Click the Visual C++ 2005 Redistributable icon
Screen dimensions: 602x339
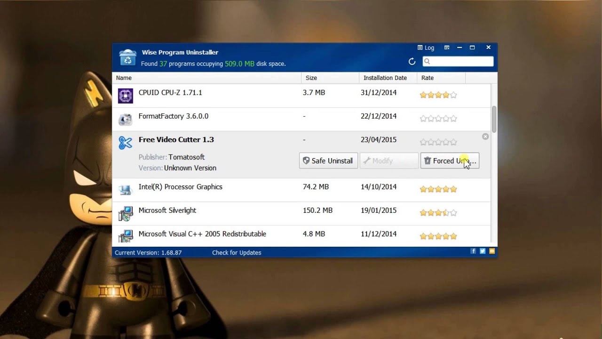(x=125, y=236)
